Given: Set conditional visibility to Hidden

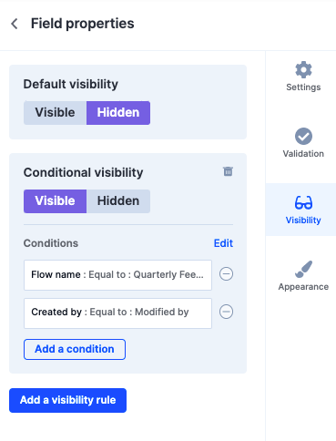Looking at the screenshot, I should click(x=118, y=201).
